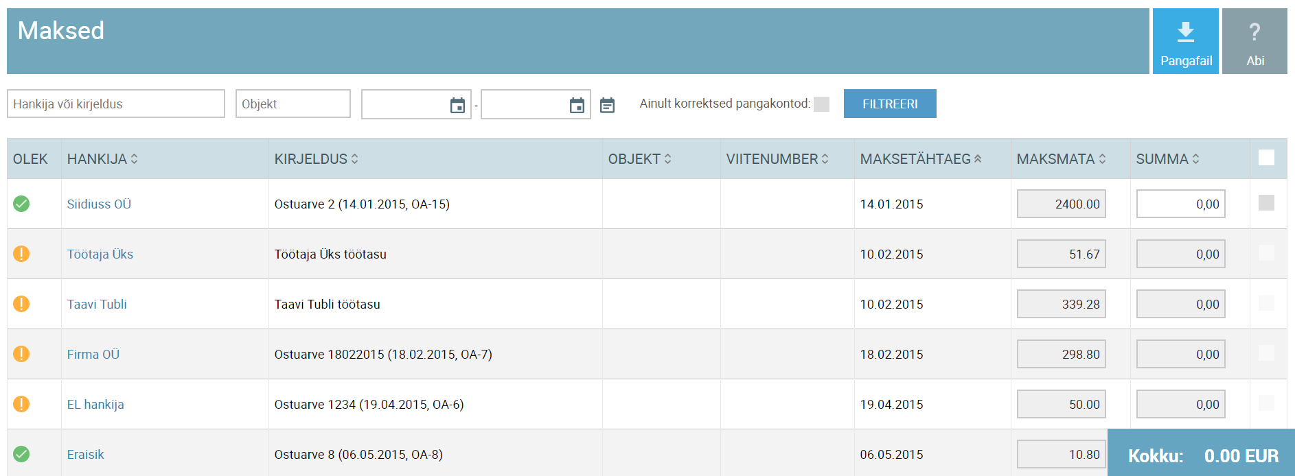Open supplier link EL hankija

95,405
